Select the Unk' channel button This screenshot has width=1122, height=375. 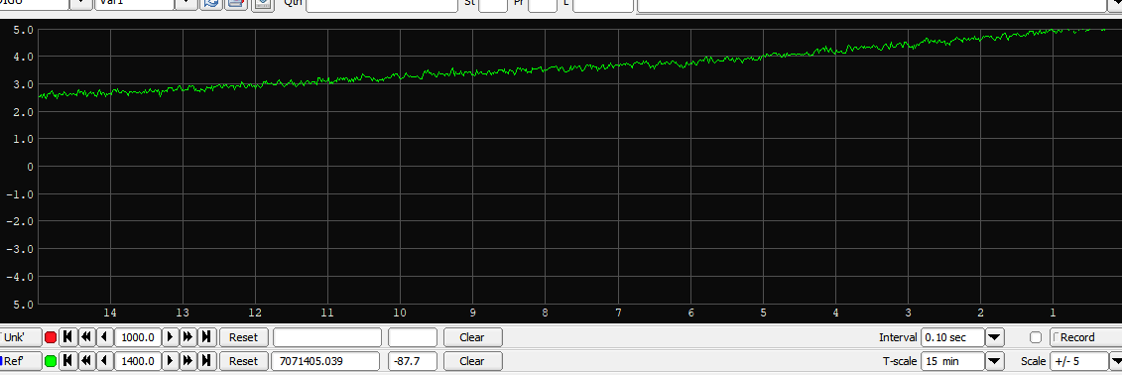pyautogui.click(x=21, y=337)
